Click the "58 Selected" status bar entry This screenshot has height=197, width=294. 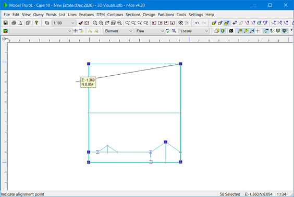point(230,194)
